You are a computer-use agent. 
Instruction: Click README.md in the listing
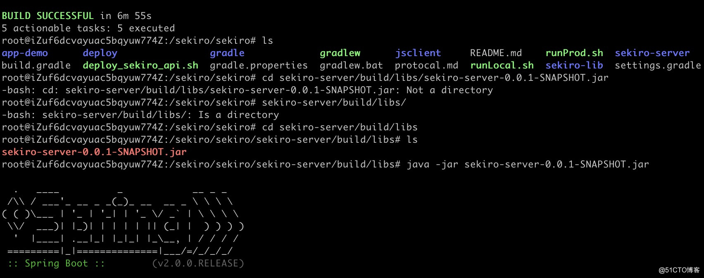click(496, 53)
